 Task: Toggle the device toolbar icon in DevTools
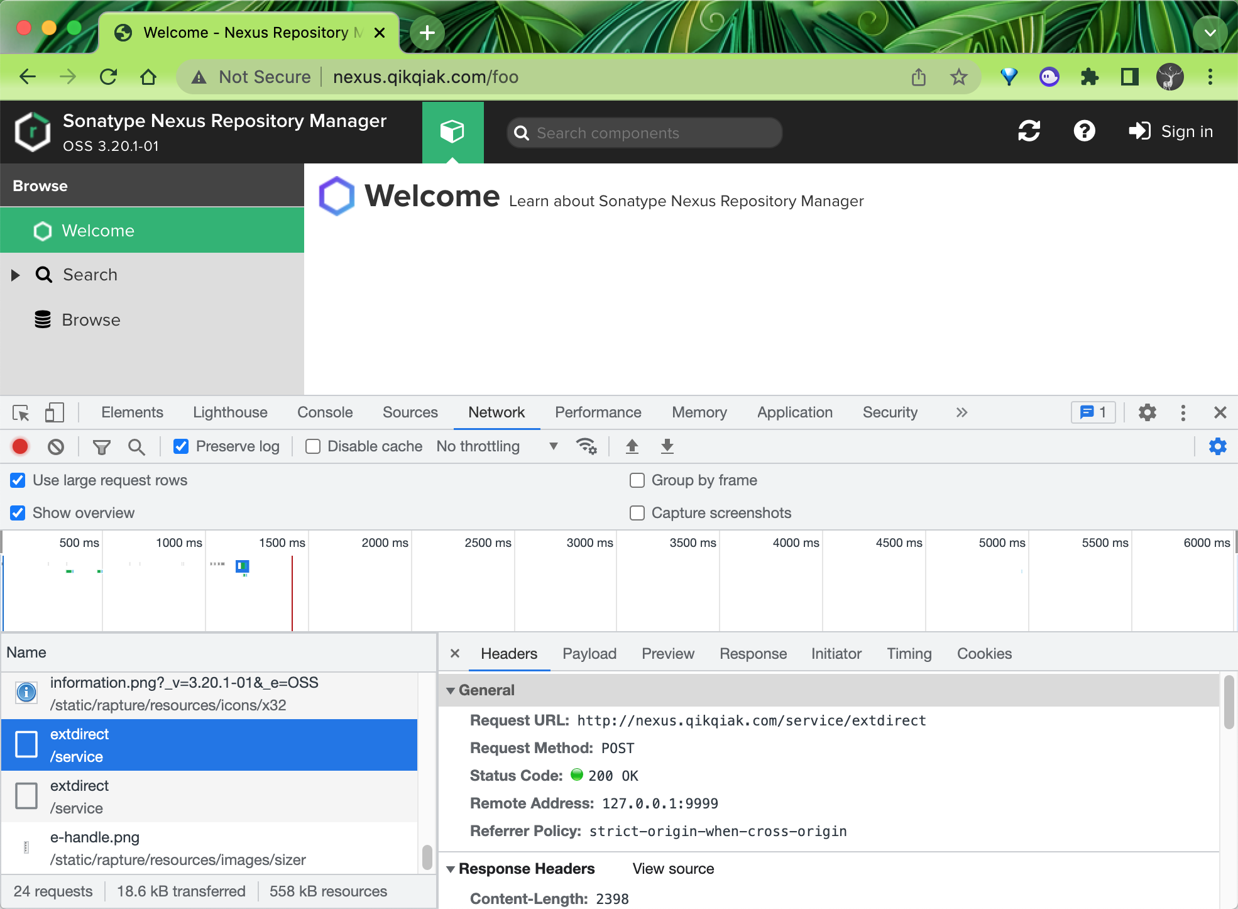click(55, 413)
